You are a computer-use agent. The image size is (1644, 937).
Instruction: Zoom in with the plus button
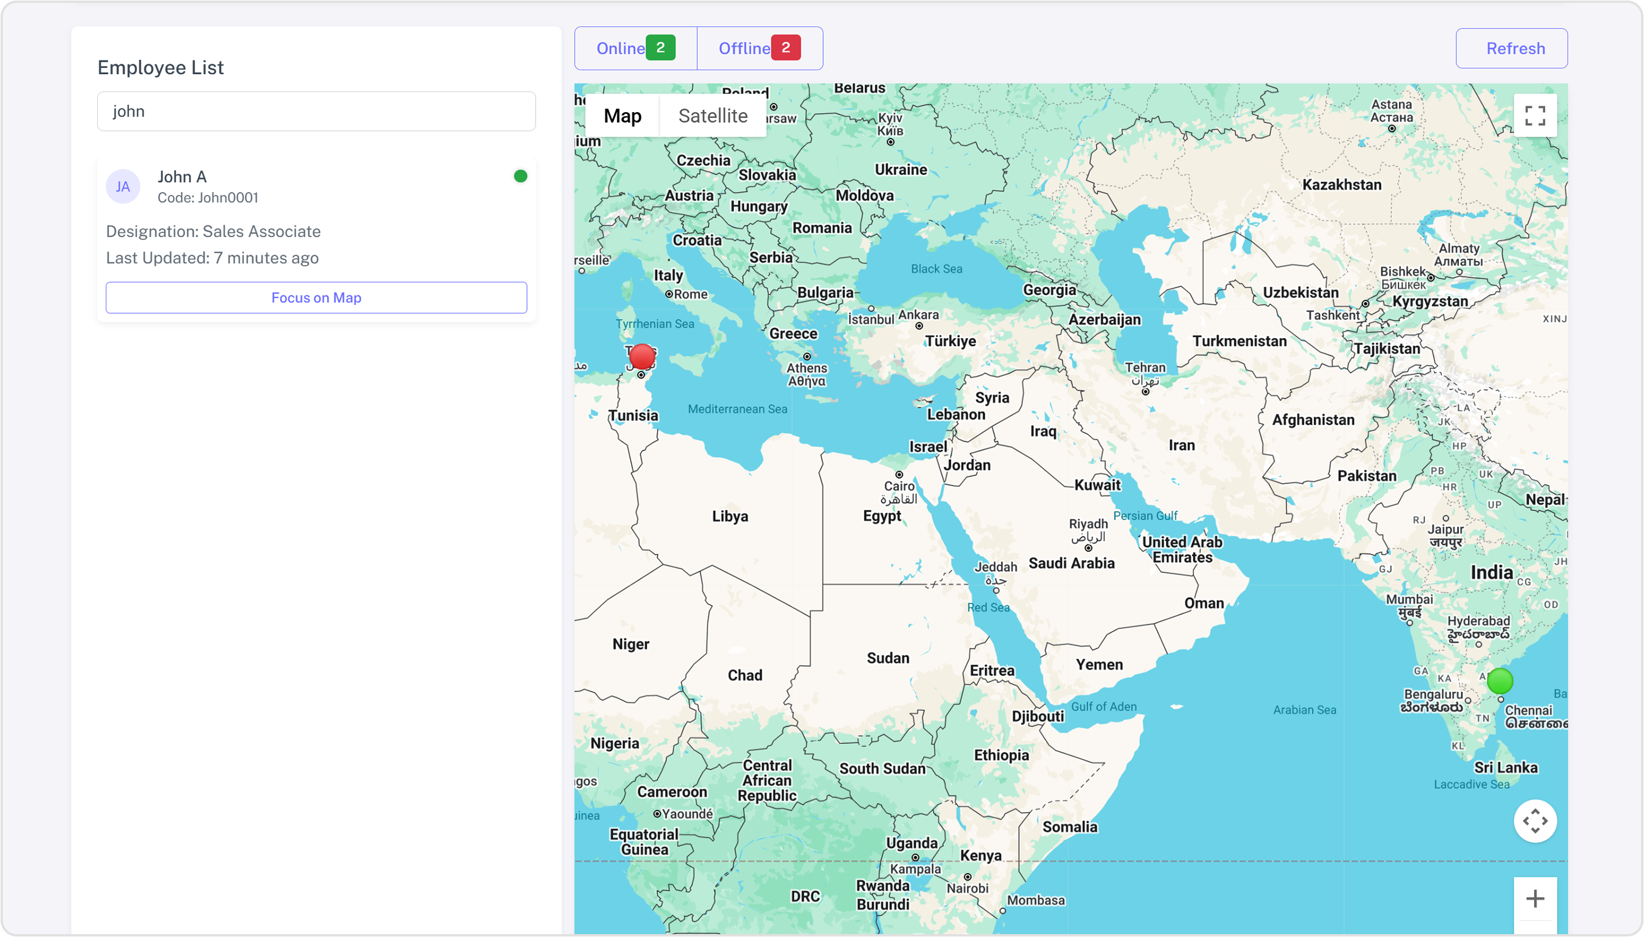click(1535, 898)
